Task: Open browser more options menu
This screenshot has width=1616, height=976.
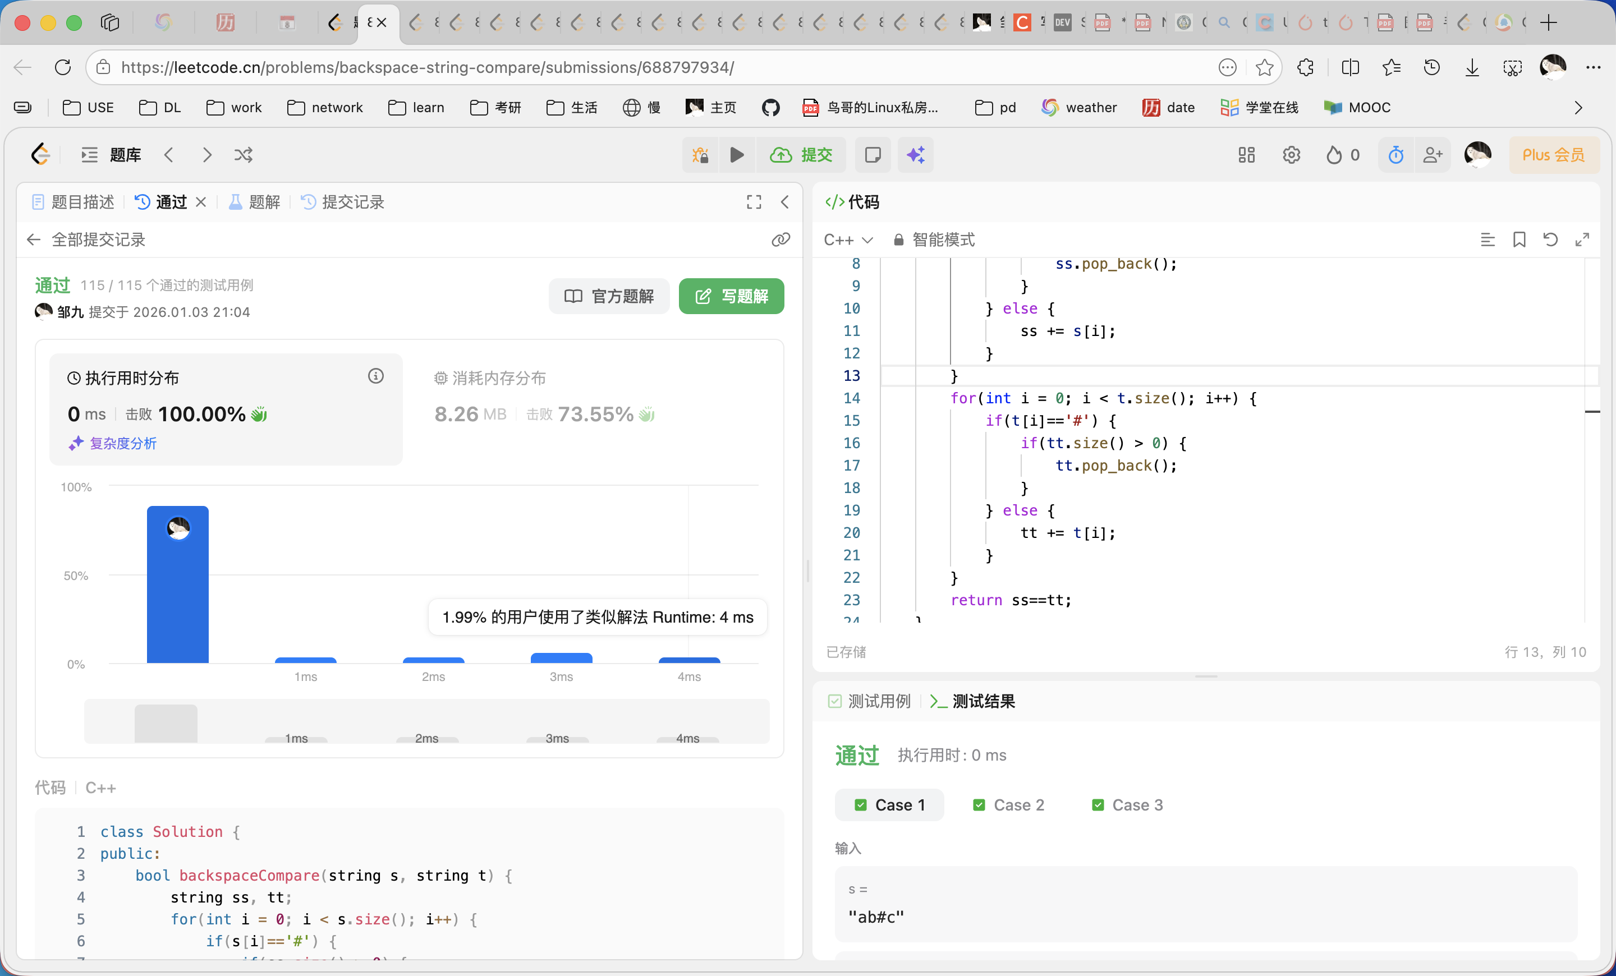Action: tap(1593, 67)
